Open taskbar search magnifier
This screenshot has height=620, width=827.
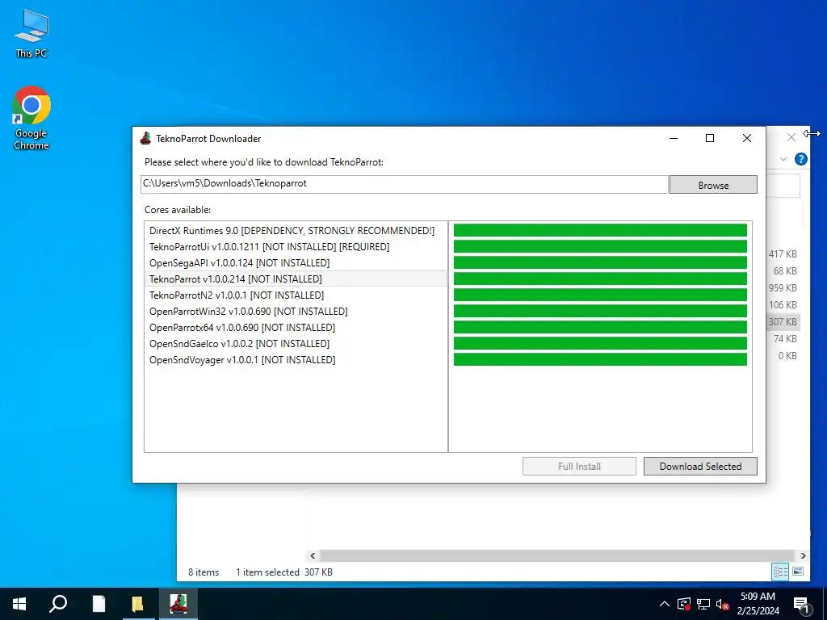(58, 604)
